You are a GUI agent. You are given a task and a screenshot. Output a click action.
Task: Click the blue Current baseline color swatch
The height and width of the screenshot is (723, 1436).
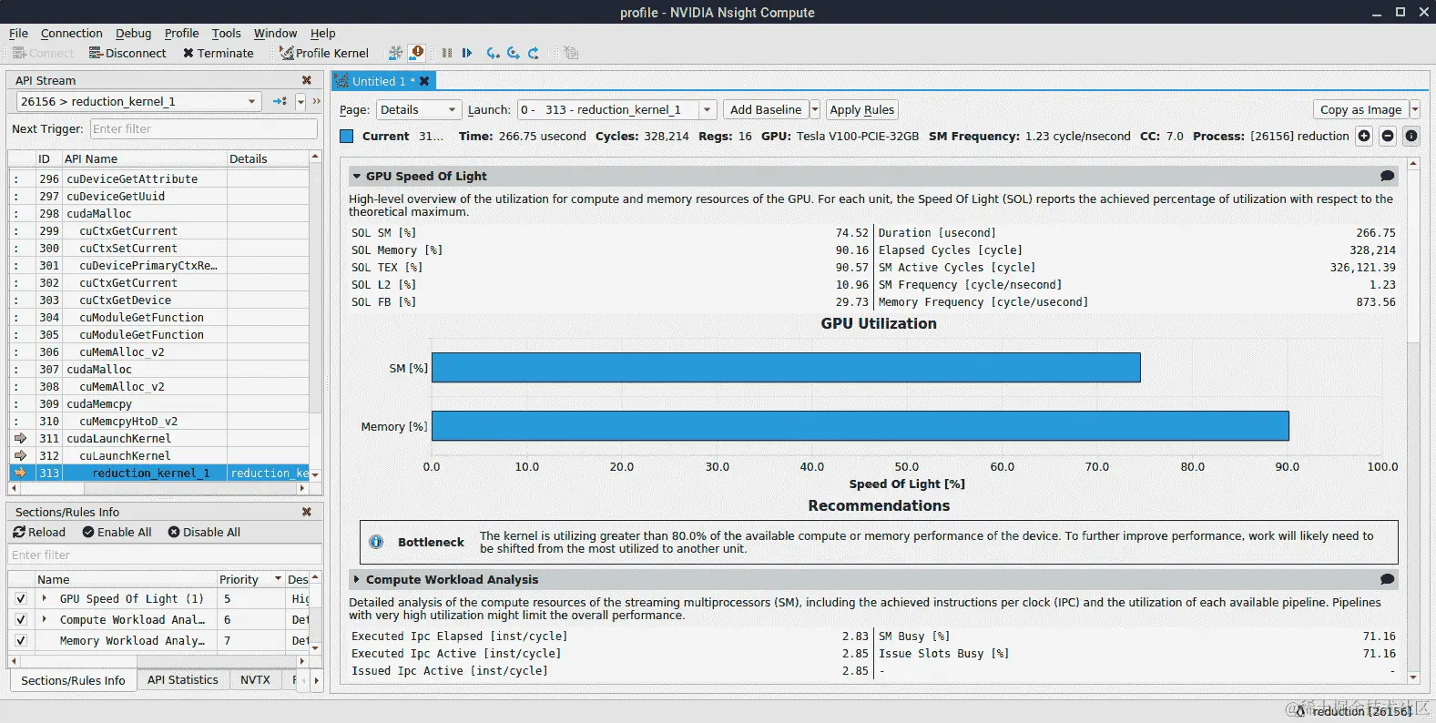click(x=346, y=136)
